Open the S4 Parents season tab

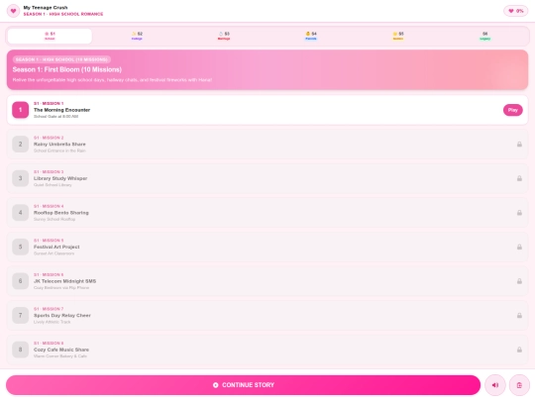[311, 36]
